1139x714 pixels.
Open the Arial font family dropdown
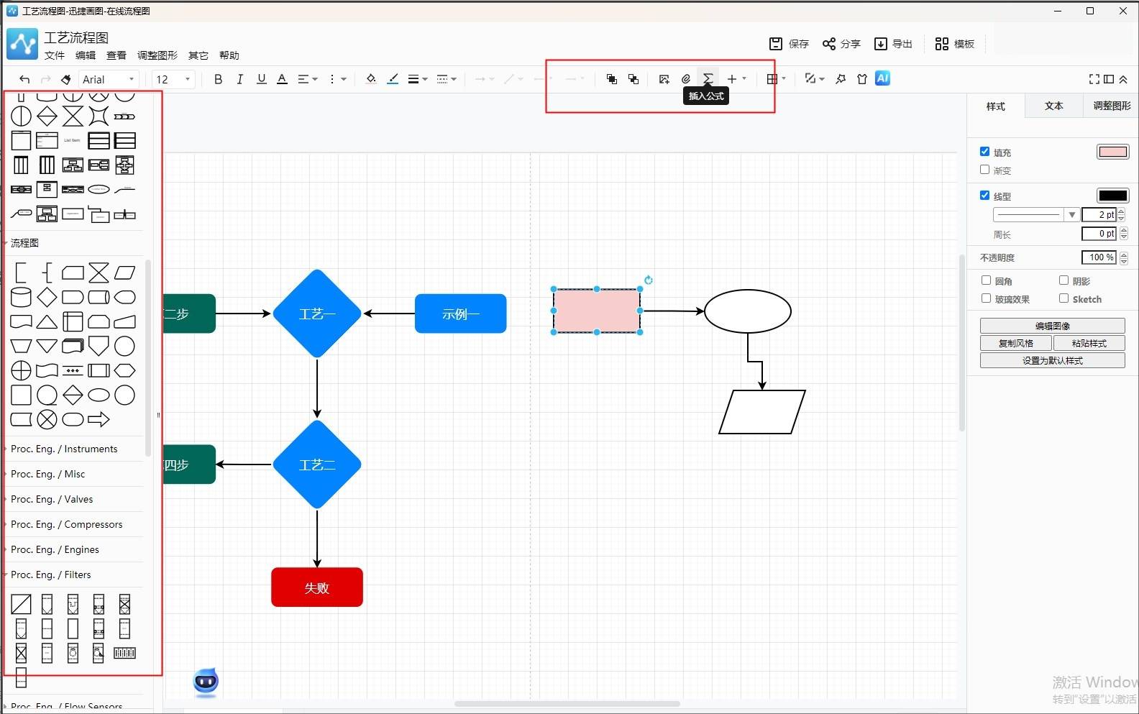point(108,79)
